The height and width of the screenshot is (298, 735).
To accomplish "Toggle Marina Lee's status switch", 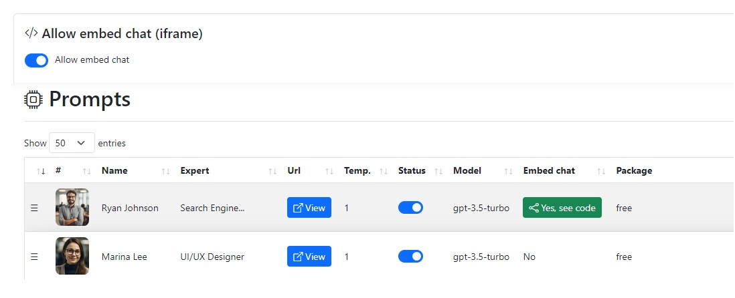I will [410, 257].
